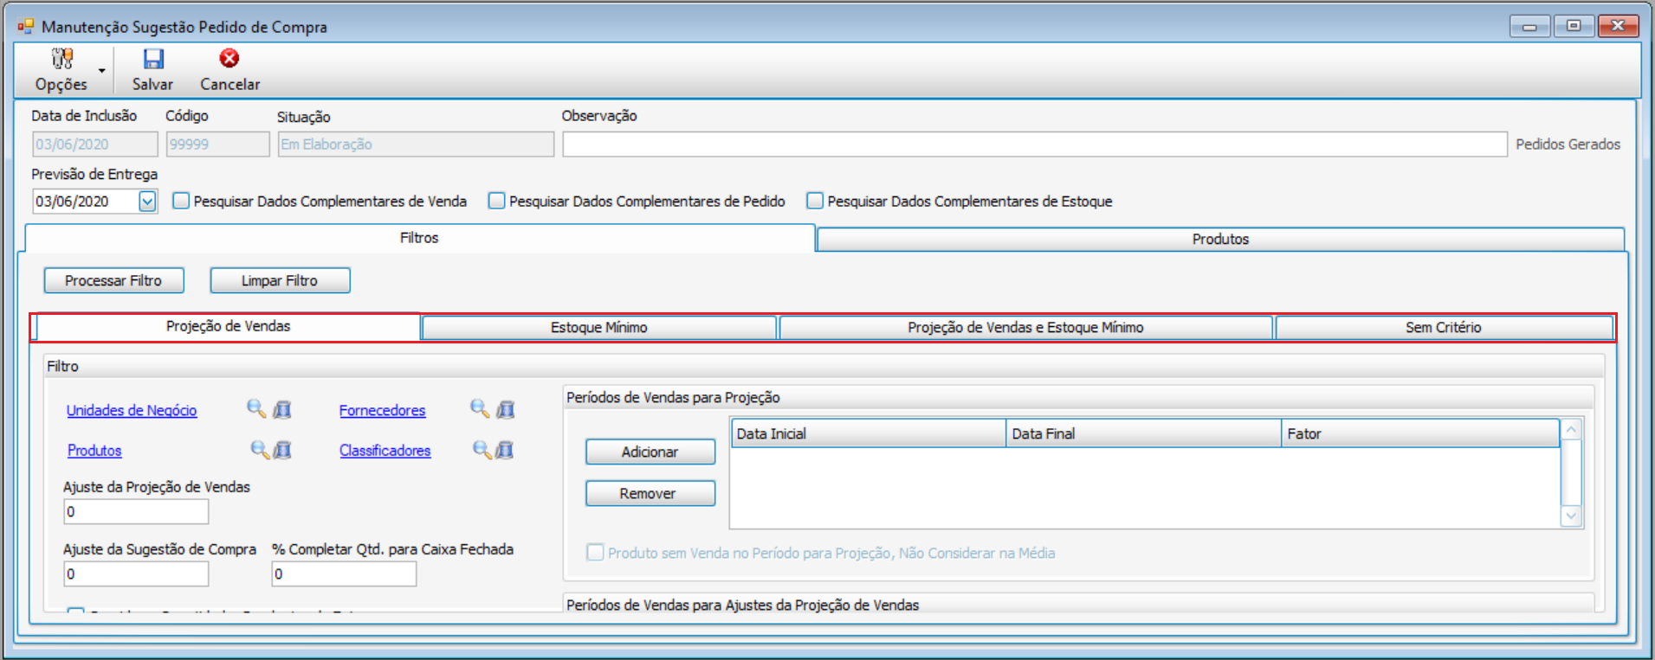This screenshot has width=1655, height=660.
Task: Click the Situação Em Elaboração field
Action: 416,144
